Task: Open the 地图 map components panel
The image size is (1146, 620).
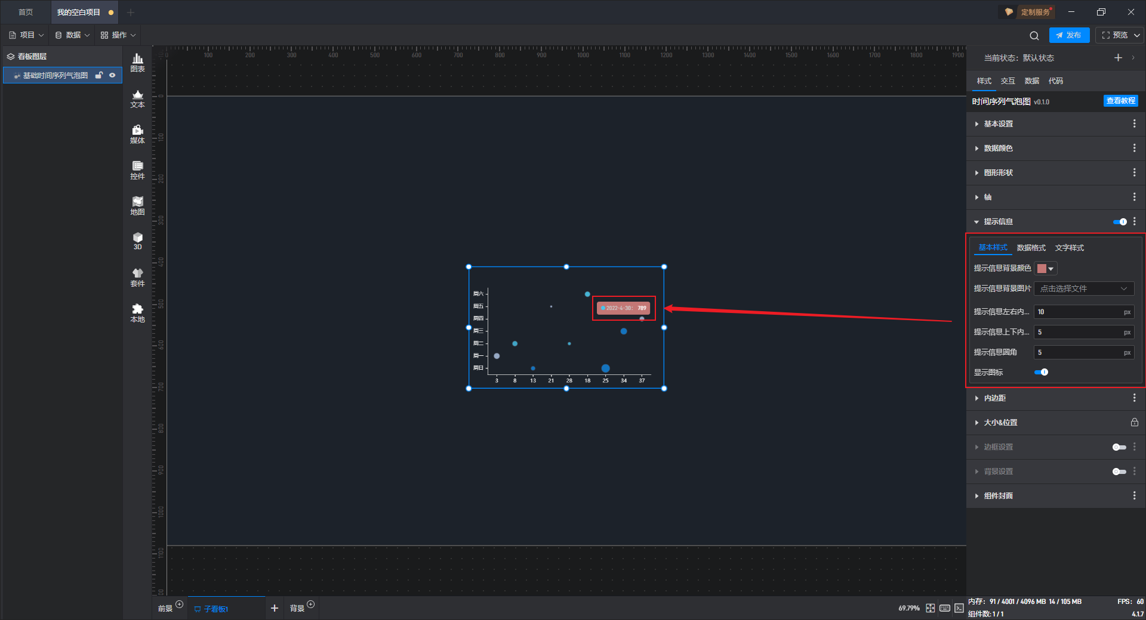Action: coord(137,206)
